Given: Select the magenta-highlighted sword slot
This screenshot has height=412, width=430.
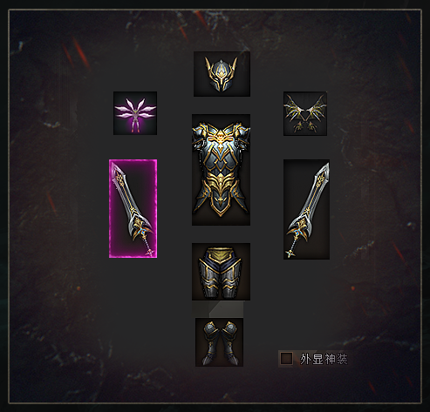Looking at the screenshot, I should click(x=133, y=208).
